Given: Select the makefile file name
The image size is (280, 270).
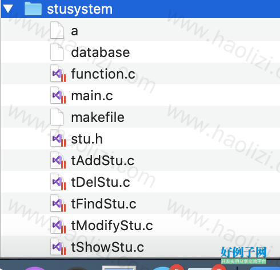Looking at the screenshot, I should click(x=98, y=117).
